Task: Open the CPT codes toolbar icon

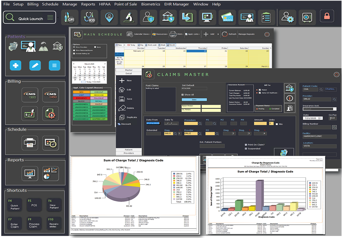Action: pyautogui.click(x=69, y=17)
